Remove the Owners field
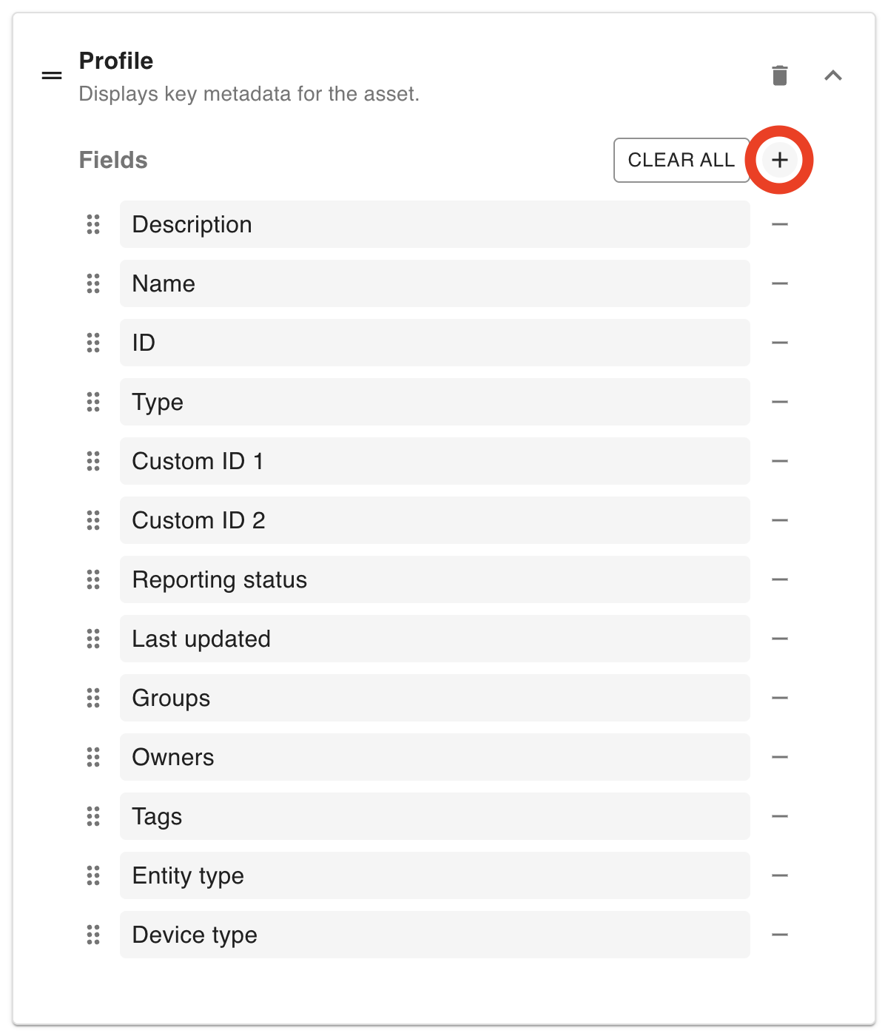 pos(779,757)
